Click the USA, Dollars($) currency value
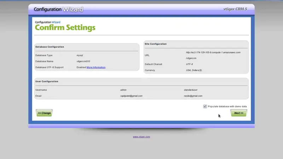Image resolution: width=283 pixels, height=159 pixels. click(x=194, y=70)
